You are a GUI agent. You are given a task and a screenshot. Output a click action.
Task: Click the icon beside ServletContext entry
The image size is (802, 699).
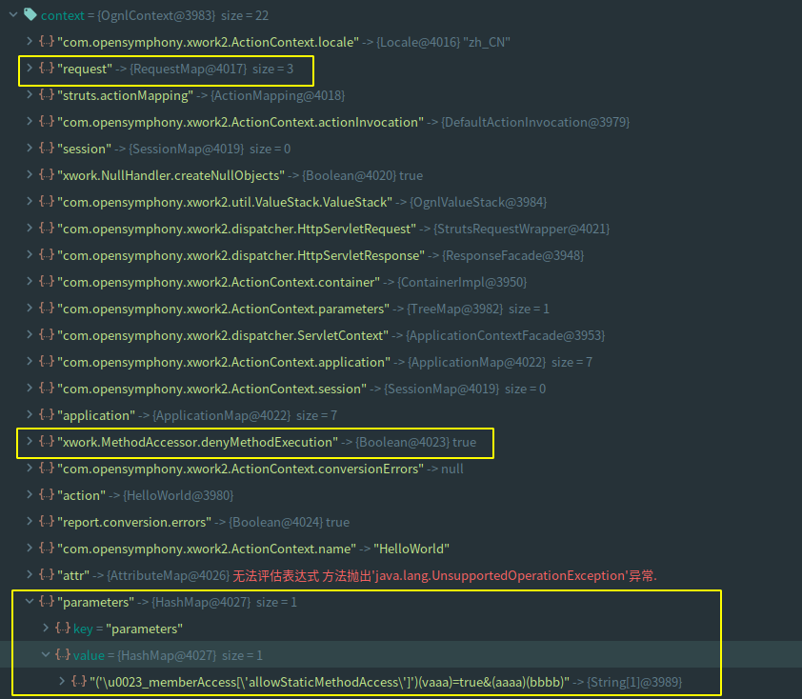pyautogui.click(x=47, y=335)
